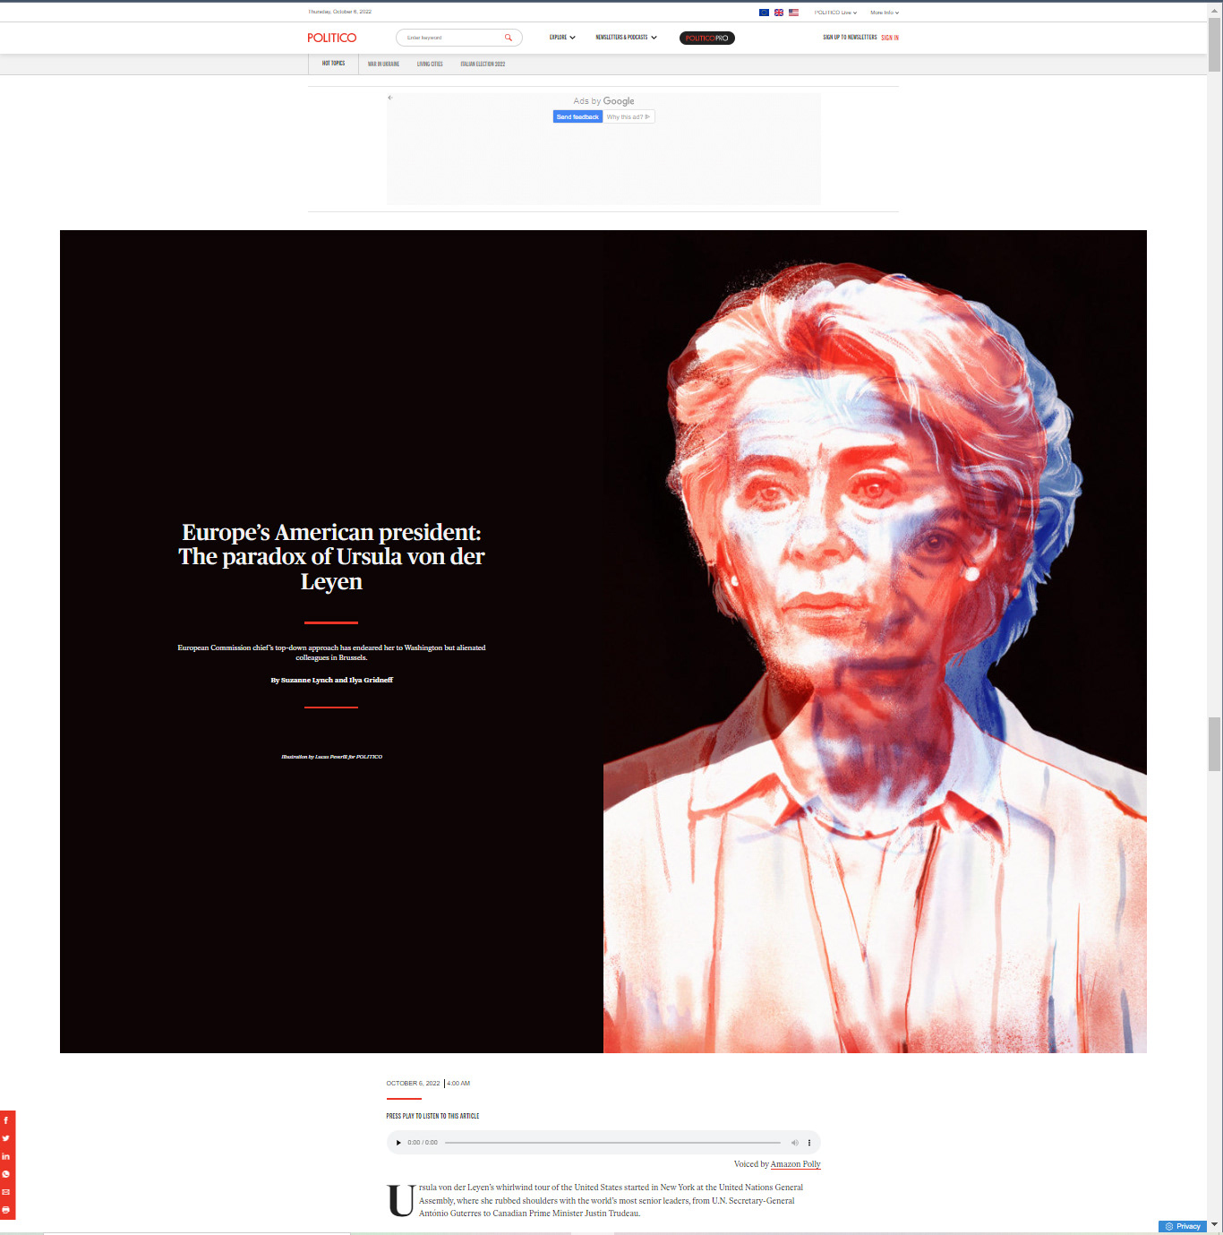Viewport: 1223px width, 1235px height.
Task: Select the United States flag edition
Action: pos(793,13)
